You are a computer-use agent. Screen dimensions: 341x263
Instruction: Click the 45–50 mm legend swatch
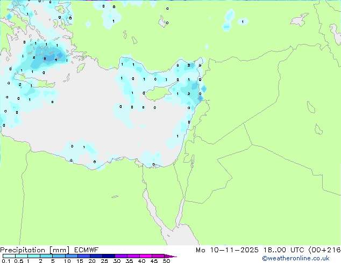point(158,256)
